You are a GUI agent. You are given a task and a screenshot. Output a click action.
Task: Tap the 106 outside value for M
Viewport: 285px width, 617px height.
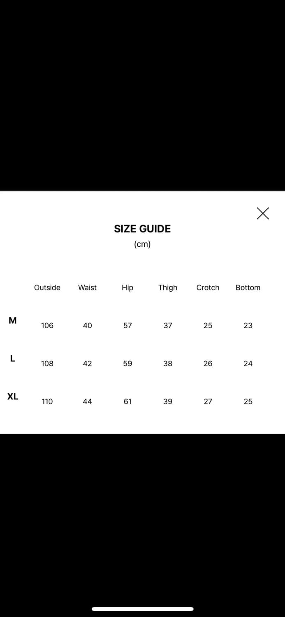pyautogui.click(x=47, y=325)
